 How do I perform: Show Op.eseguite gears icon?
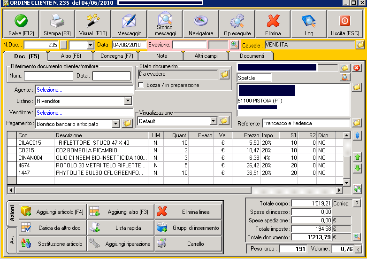tap(237, 24)
